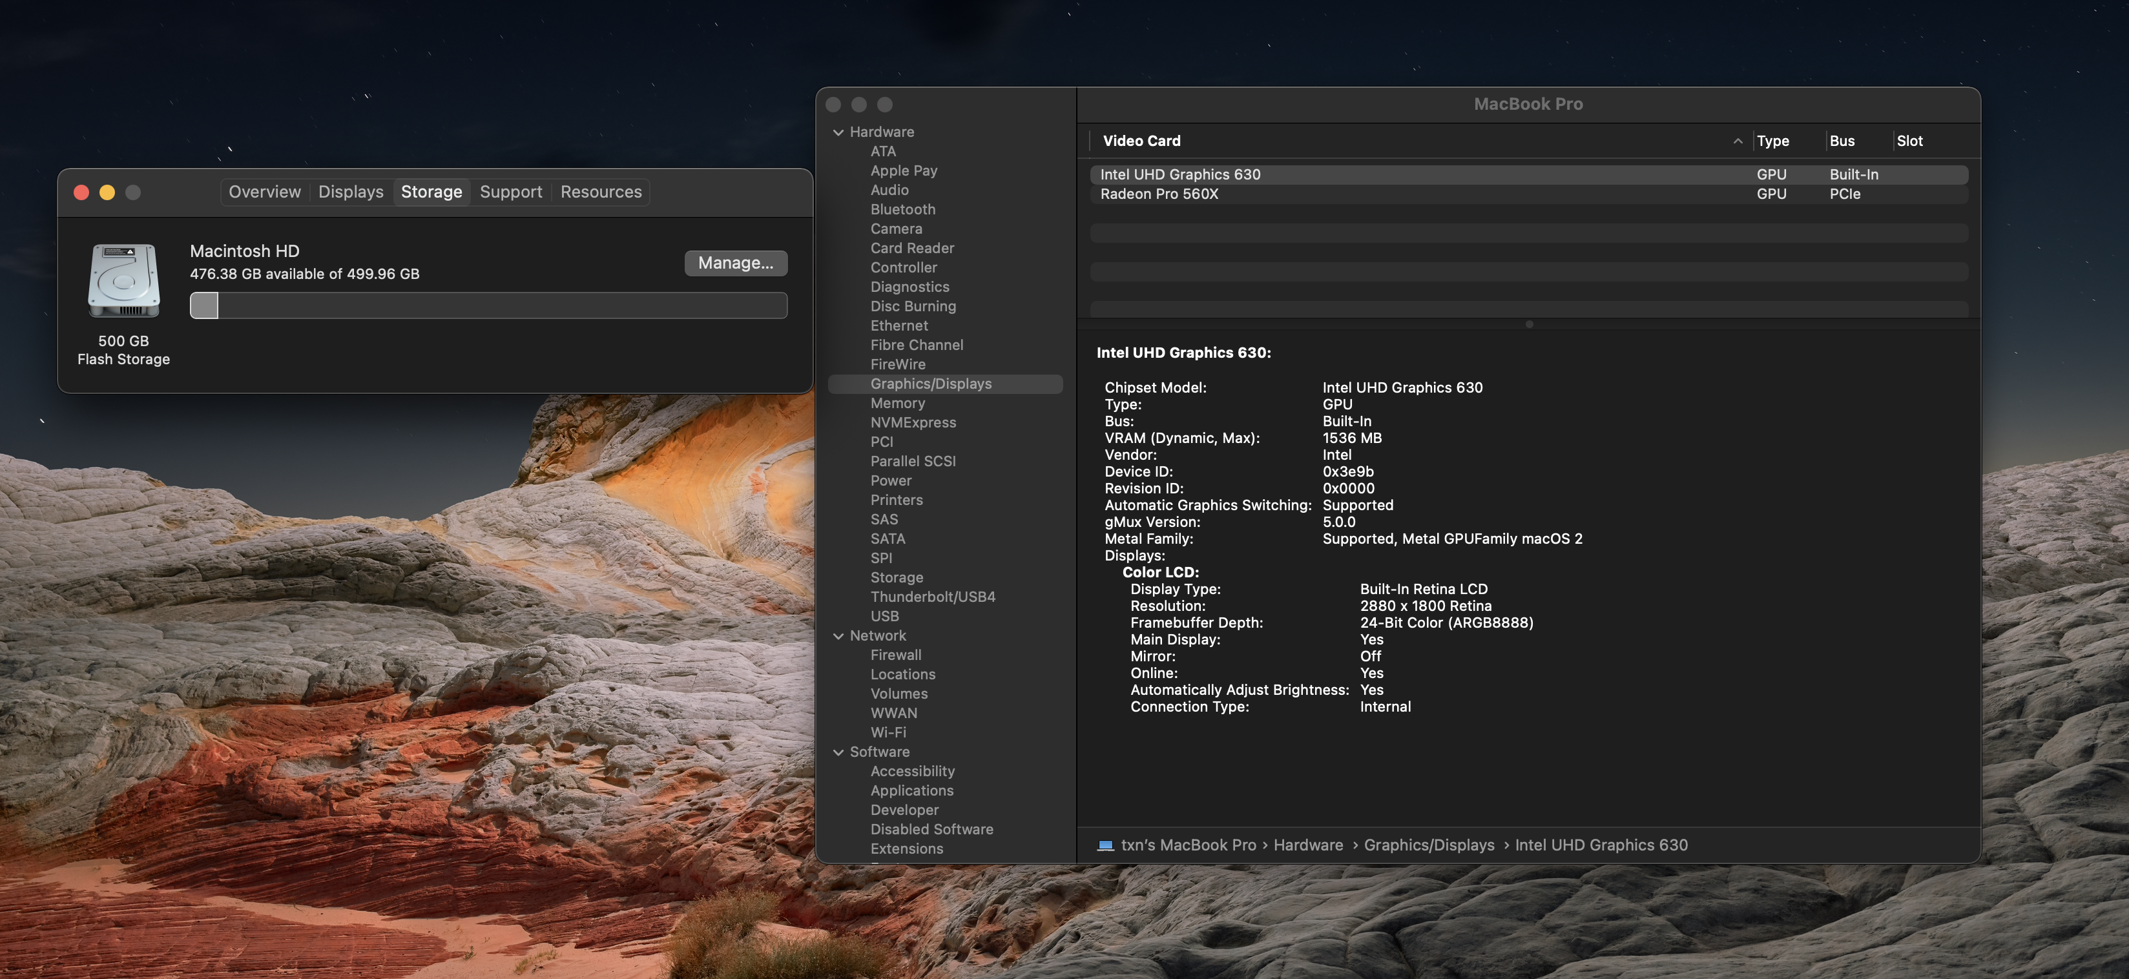
Task: Open Wi-Fi under Network
Action: 888,733
